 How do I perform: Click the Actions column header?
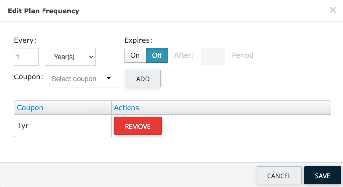tap(127, 108)
